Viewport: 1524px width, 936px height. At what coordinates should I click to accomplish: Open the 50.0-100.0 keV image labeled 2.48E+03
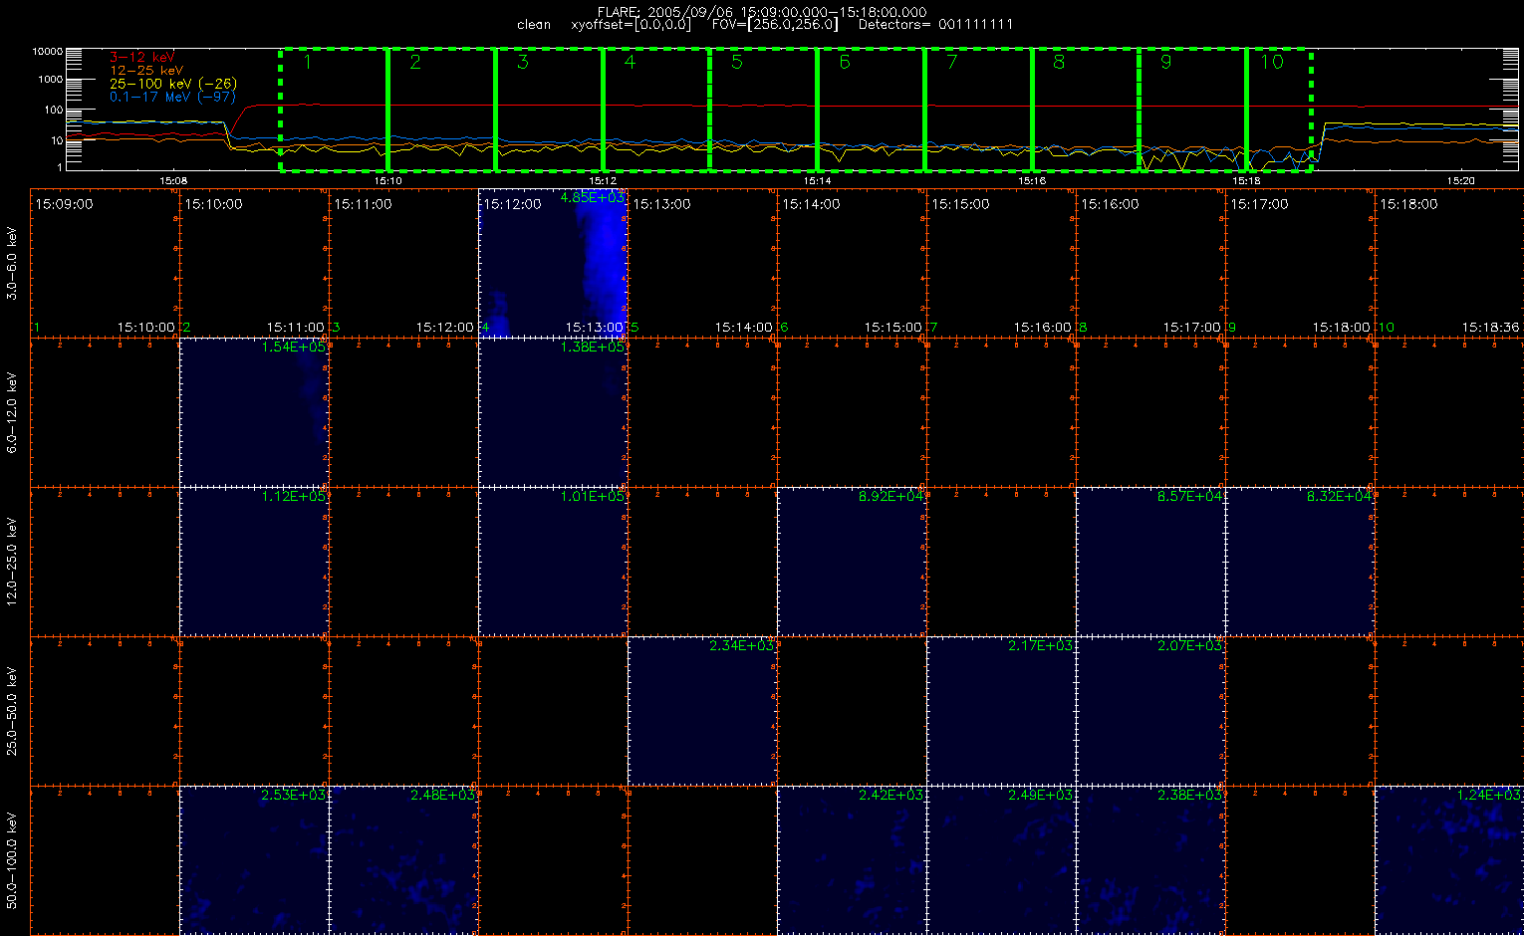[403, 860]
